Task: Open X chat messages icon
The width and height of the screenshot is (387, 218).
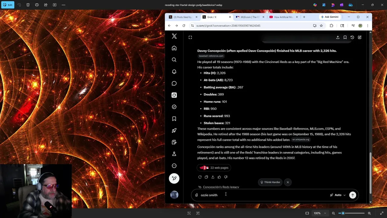Action: tap(174, 83)
